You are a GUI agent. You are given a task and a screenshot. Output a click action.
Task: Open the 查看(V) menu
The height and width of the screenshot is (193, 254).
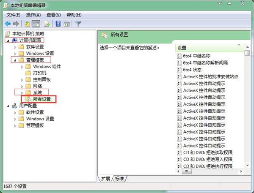[x=54, y=15]
